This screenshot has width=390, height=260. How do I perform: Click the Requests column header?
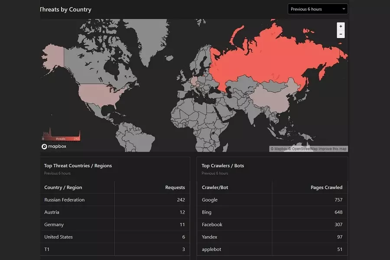[175, 188]
